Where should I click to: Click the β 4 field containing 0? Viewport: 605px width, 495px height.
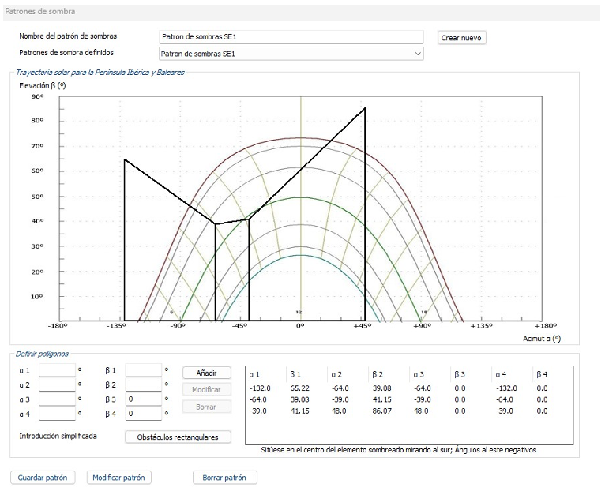point(143,414)
